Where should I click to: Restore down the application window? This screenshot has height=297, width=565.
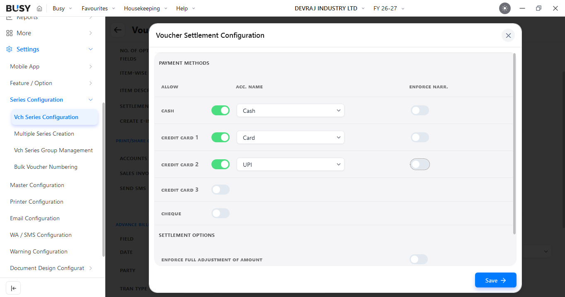[538, 8]
